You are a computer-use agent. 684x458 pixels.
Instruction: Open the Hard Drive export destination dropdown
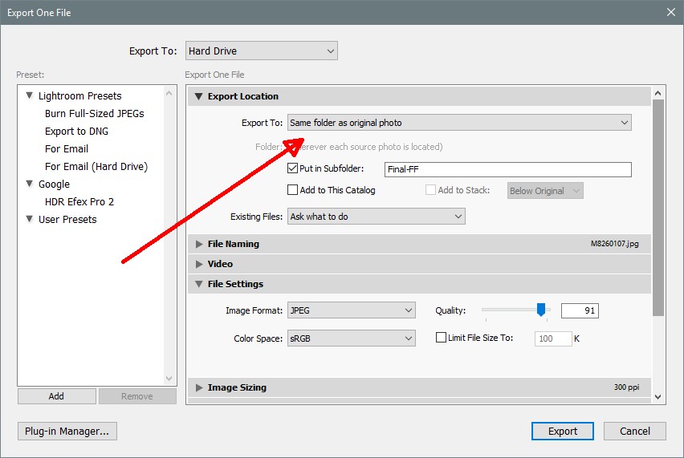[x=261, y=51]
